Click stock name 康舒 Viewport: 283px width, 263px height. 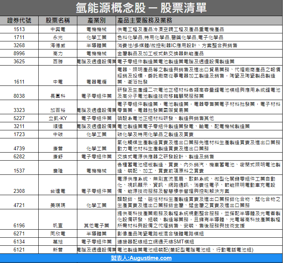[58, 156]
